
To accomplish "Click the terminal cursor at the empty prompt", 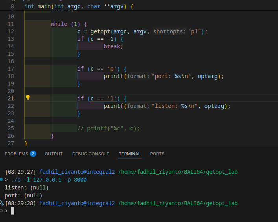I will [13, 211].
